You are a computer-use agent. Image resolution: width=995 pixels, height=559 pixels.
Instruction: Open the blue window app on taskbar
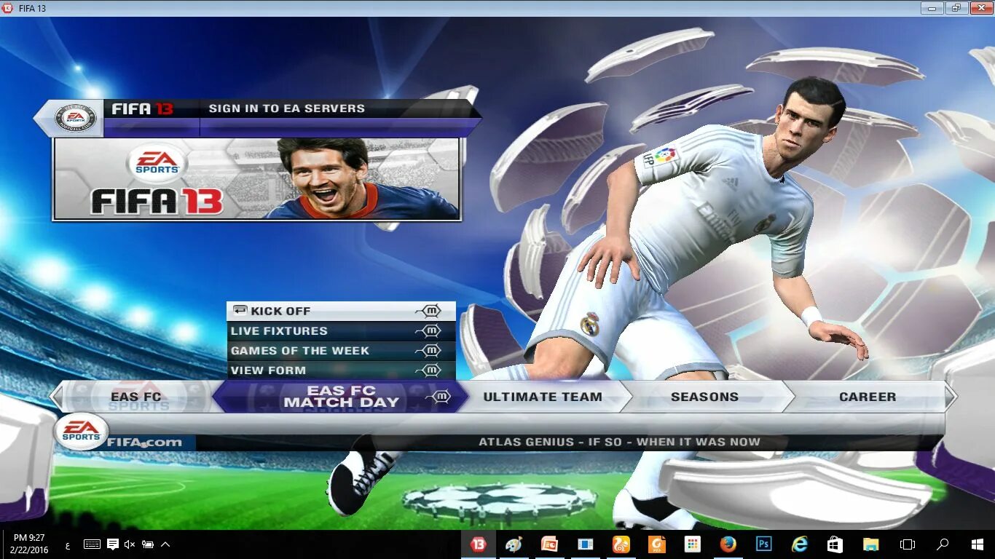pyautogui.click(x=585, y=544)
